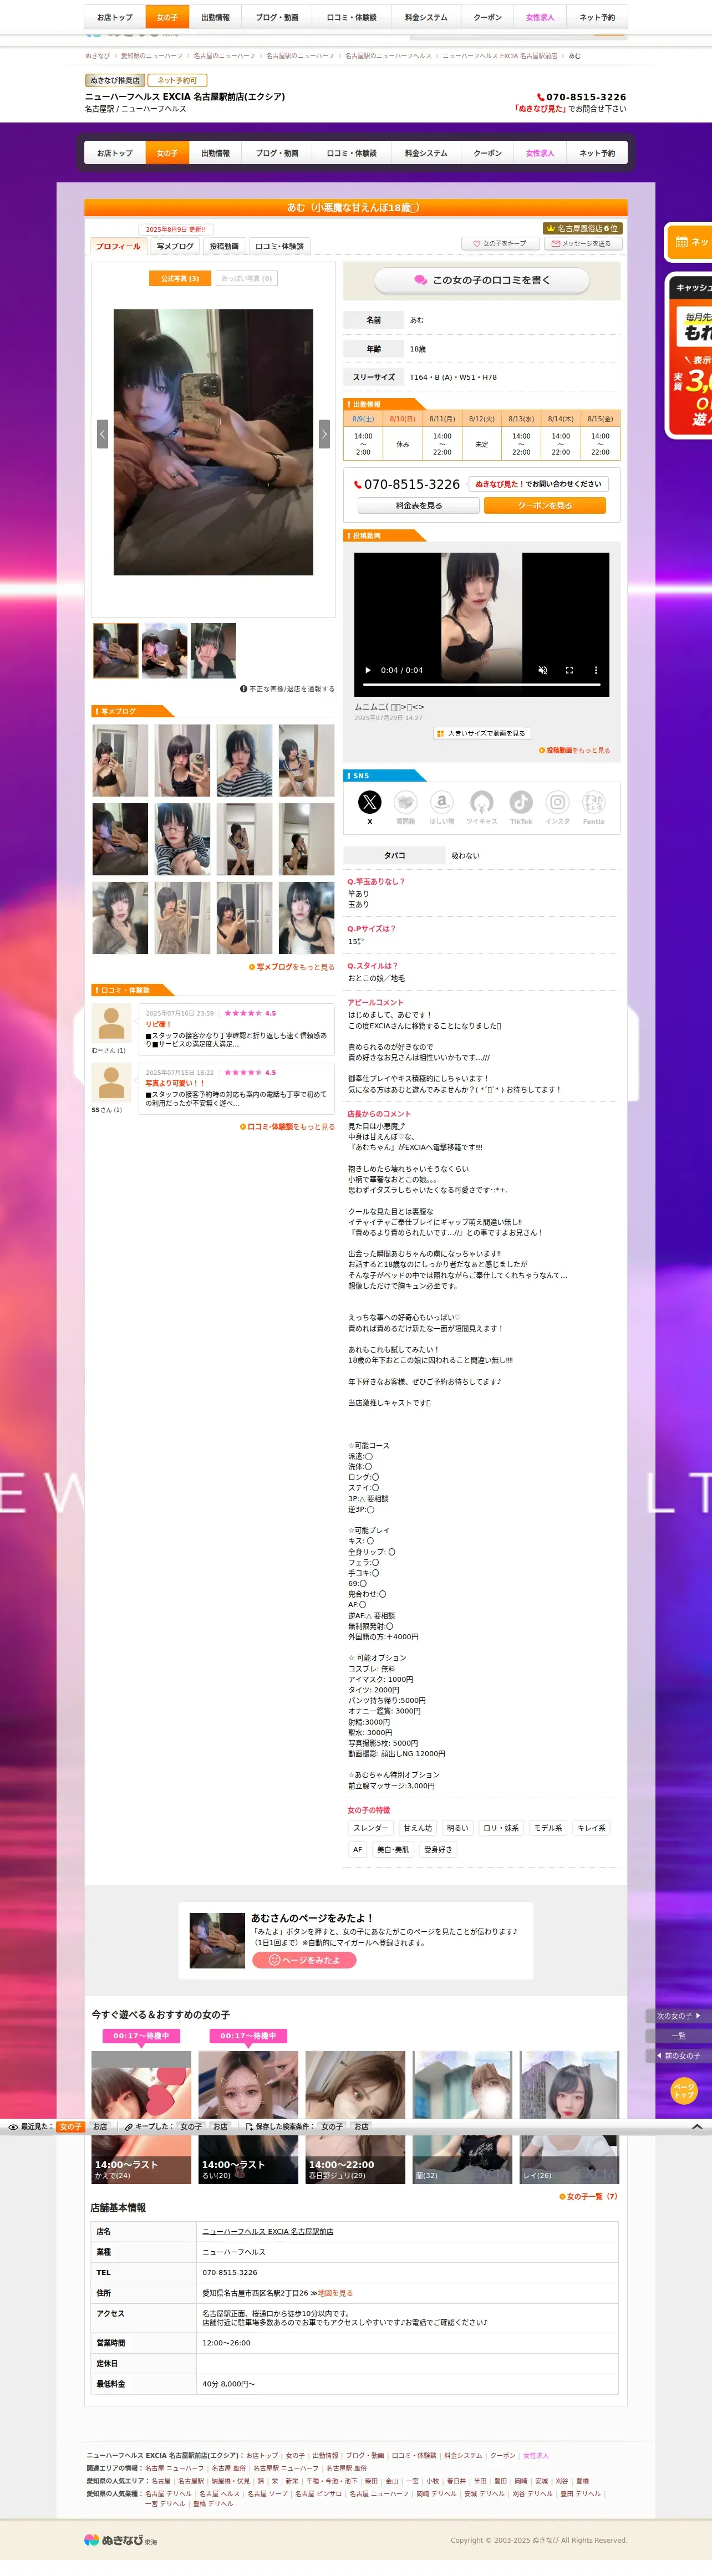Seek the video progress bar
The height and width of the screenshot is (2576, 712).
point(482,685)
